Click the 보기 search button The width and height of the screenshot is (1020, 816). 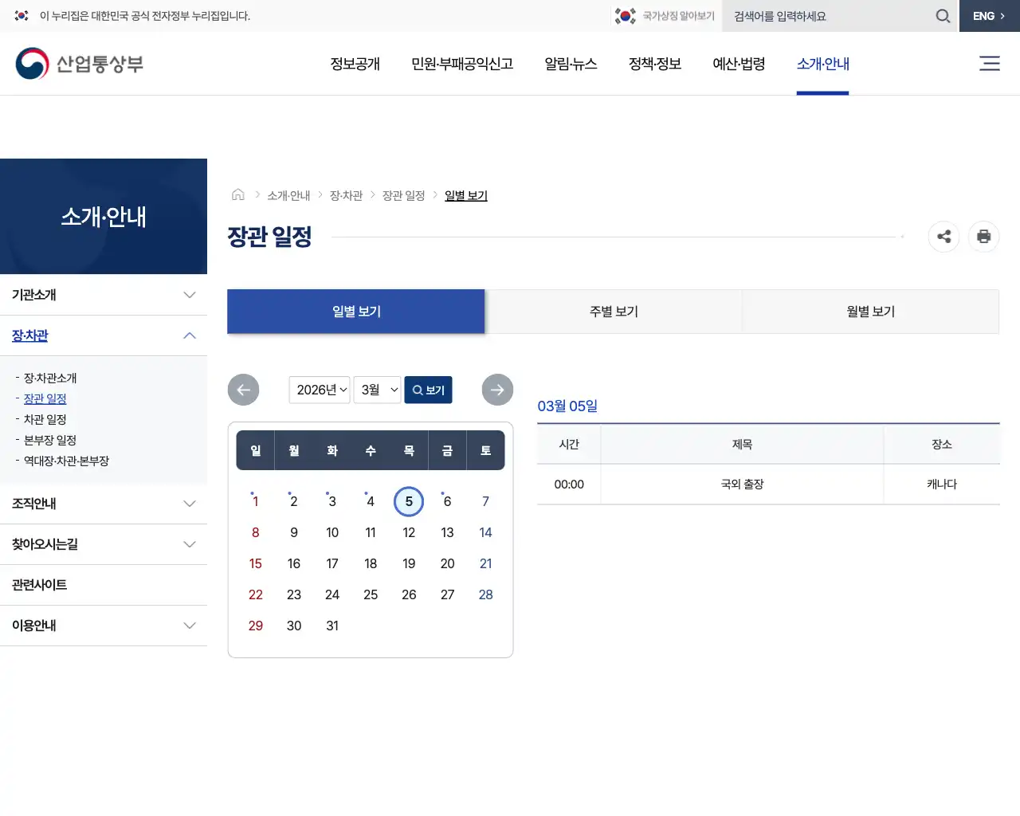[428, 390]
